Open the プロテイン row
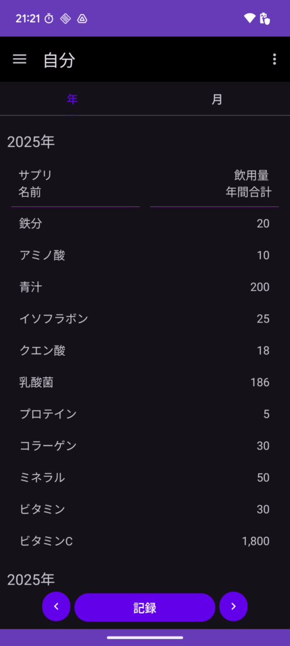This screenshot has height=646, width=290. (x=145, y=414)
